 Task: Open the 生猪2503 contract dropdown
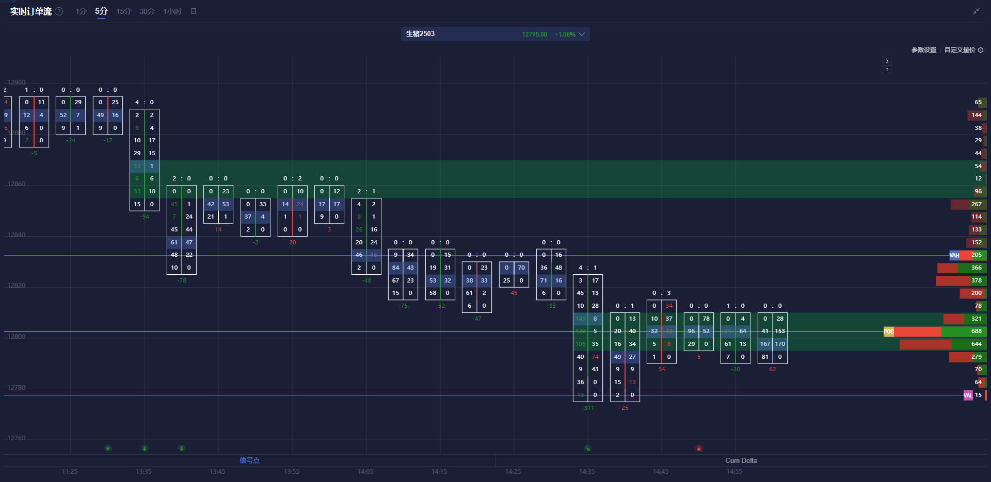495,34
